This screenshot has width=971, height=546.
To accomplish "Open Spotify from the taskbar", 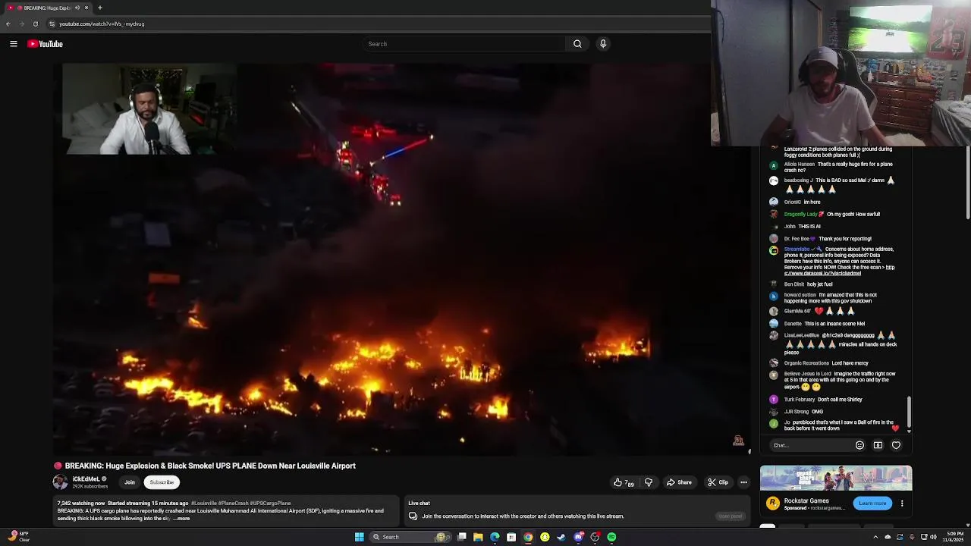I will [x=611, y=537].
